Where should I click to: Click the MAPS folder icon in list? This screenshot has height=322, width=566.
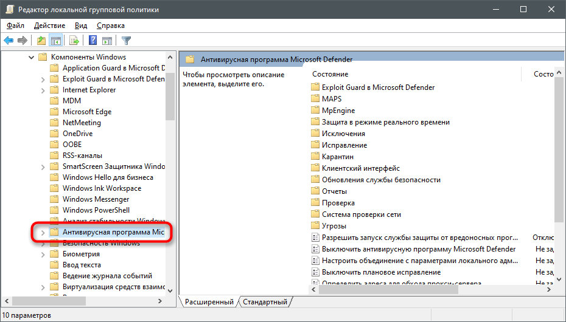[315, 98]
